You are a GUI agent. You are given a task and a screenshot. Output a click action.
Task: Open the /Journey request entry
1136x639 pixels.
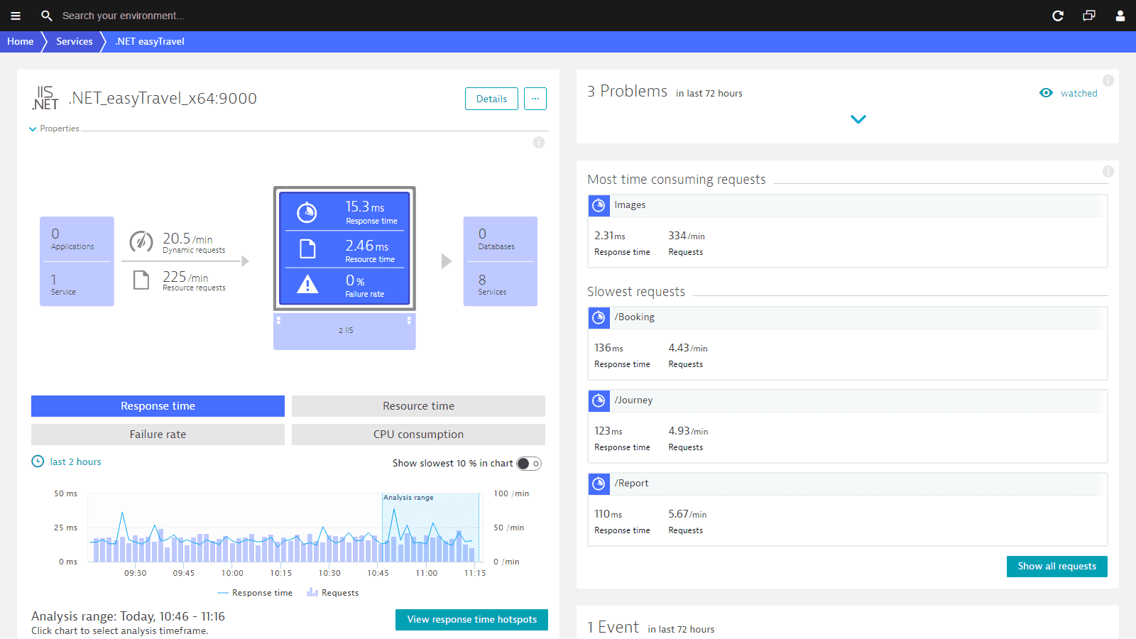click(848, 427)
